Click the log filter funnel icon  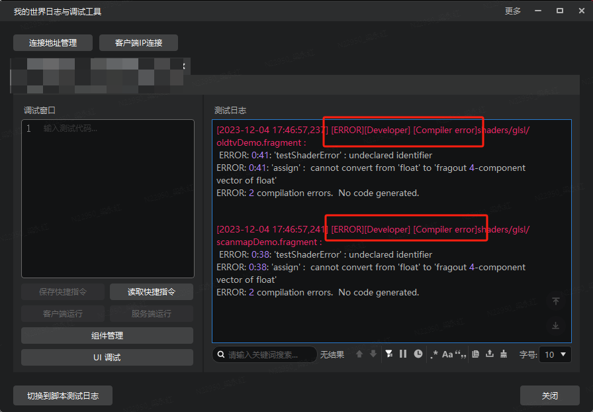[389, 354]
